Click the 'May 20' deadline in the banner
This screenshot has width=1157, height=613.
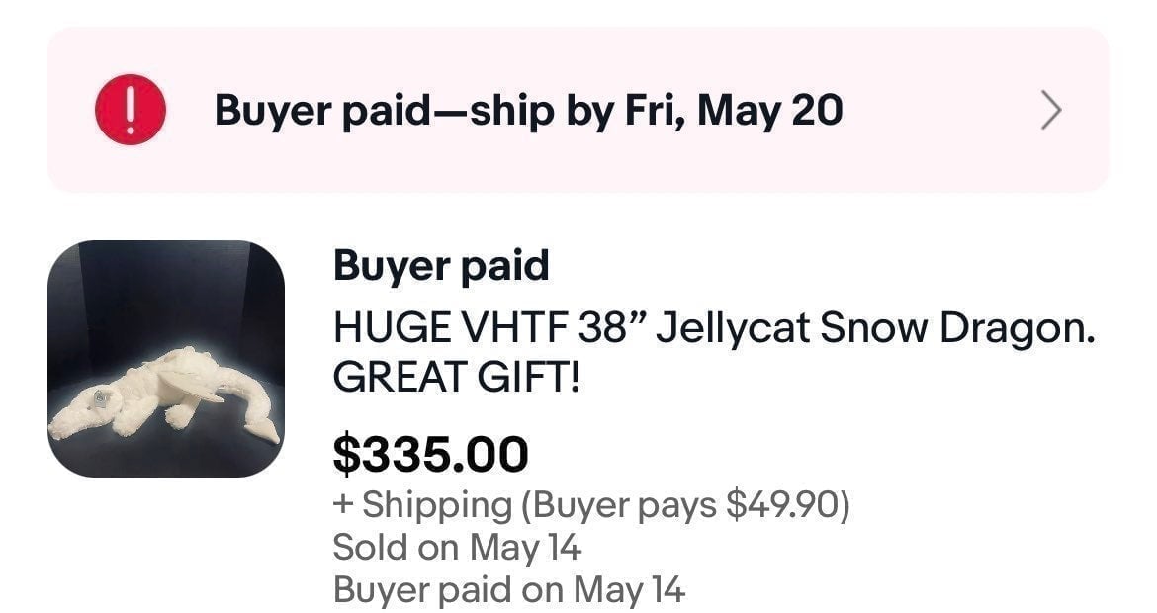click(x=769, y=111)
